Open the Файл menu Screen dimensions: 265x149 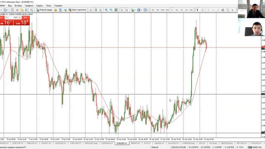(x=2, y=5)
